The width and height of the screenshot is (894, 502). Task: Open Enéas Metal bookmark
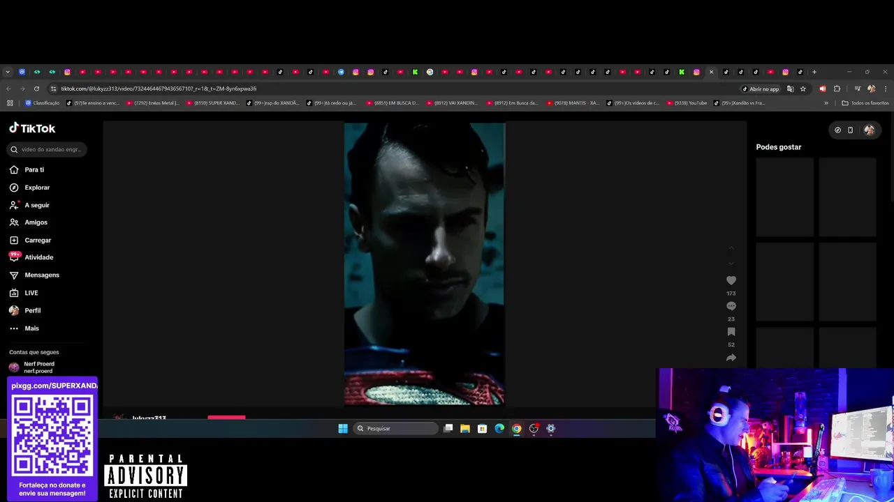[152, 103]
